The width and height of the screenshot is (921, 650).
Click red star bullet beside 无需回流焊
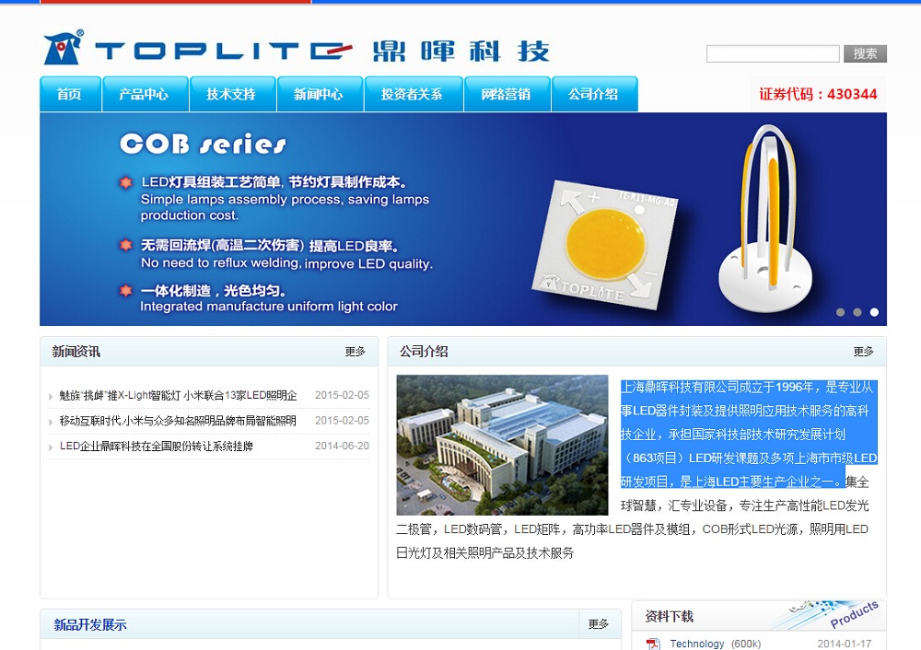click(125, 245)
